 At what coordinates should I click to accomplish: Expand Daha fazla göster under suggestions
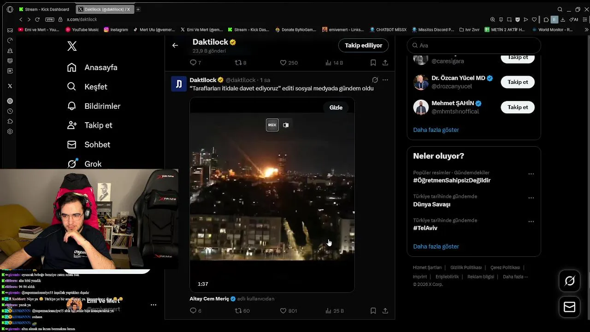[x=436, y=130]
